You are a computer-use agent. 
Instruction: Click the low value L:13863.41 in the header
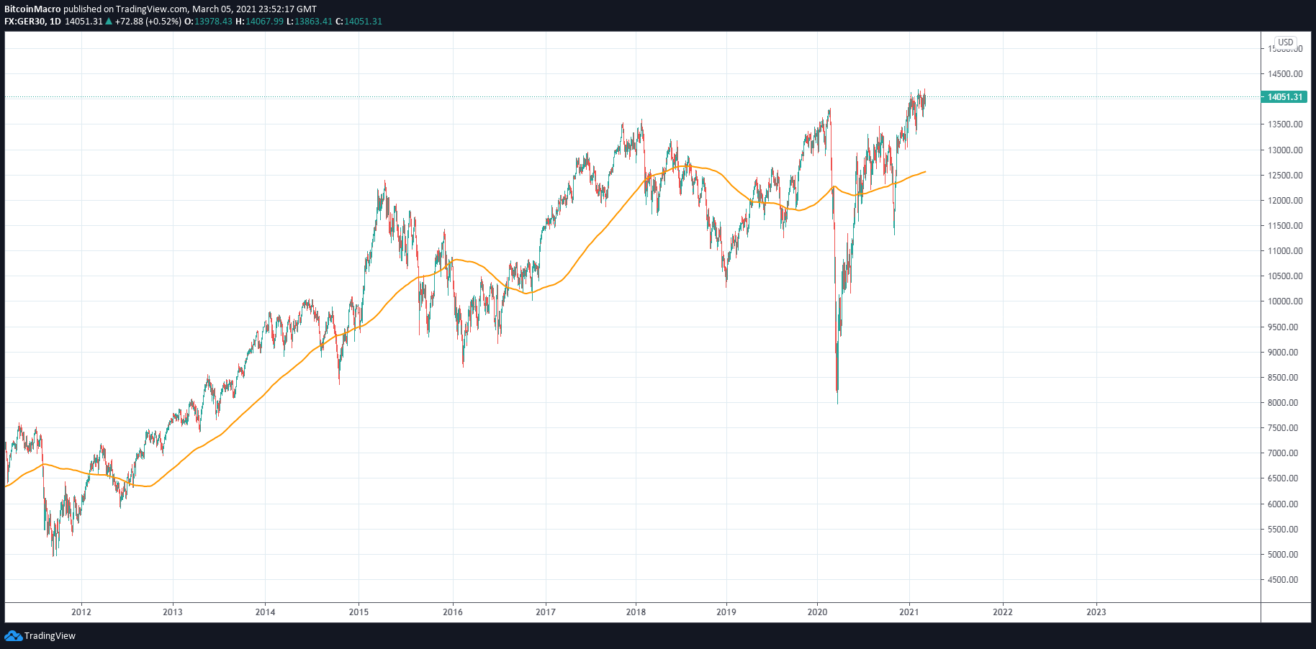310,22
